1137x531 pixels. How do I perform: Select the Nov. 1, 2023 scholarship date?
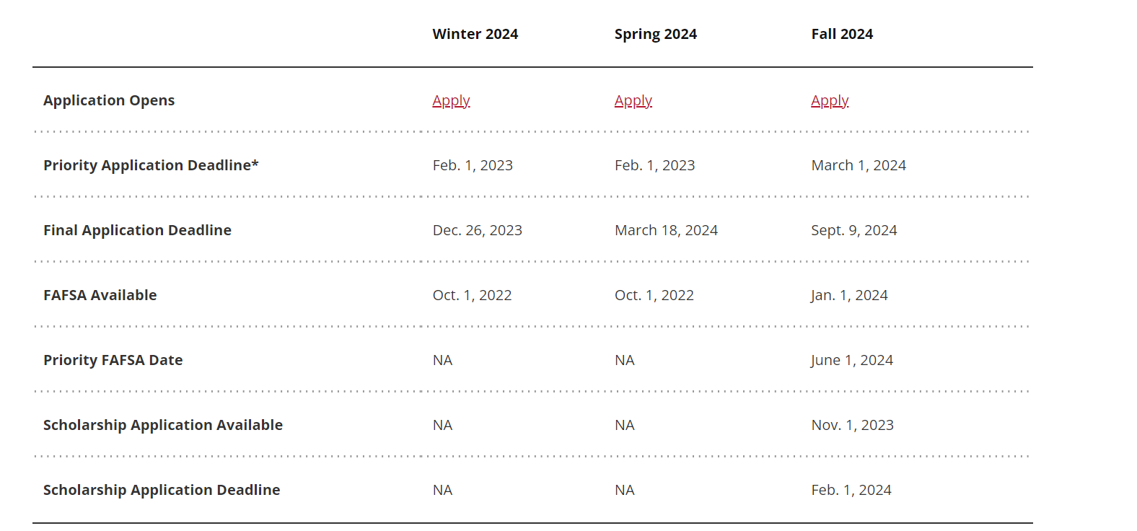853,425
